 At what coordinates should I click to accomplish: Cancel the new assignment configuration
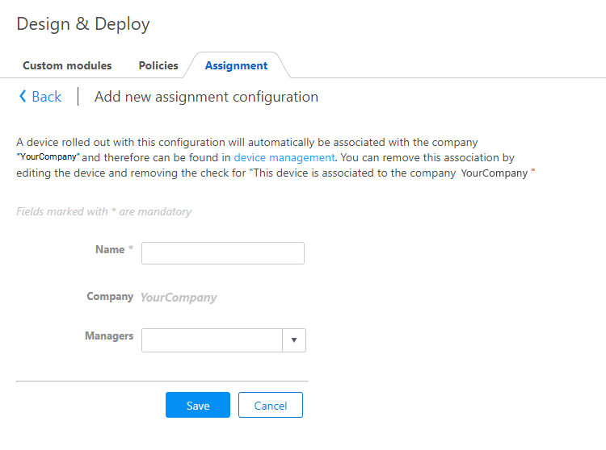(x=271, y=405)
